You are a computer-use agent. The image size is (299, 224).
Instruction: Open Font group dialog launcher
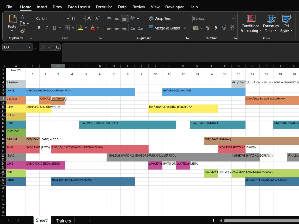pyautogui.click(x=101, y=38)
